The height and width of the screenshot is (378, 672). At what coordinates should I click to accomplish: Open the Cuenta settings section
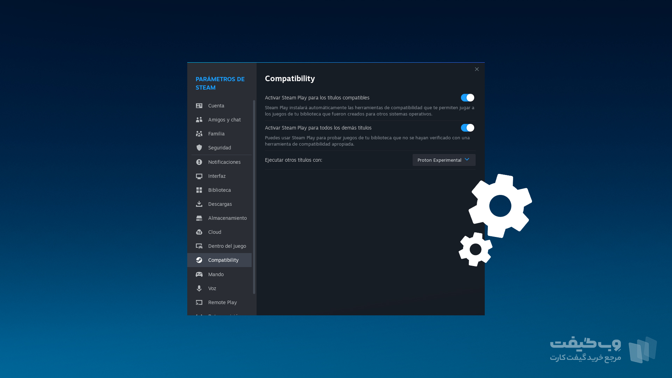219,106
